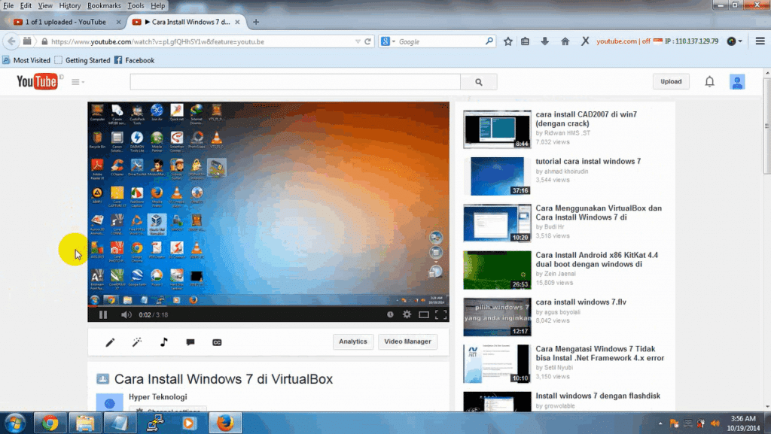Click the Watch Later clock icon
The width and height of the screenshot is (771, 434).
click(390, 314)
